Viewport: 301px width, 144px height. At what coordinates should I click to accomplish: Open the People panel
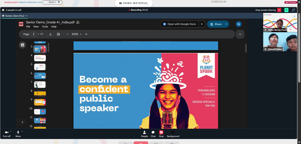144,134
